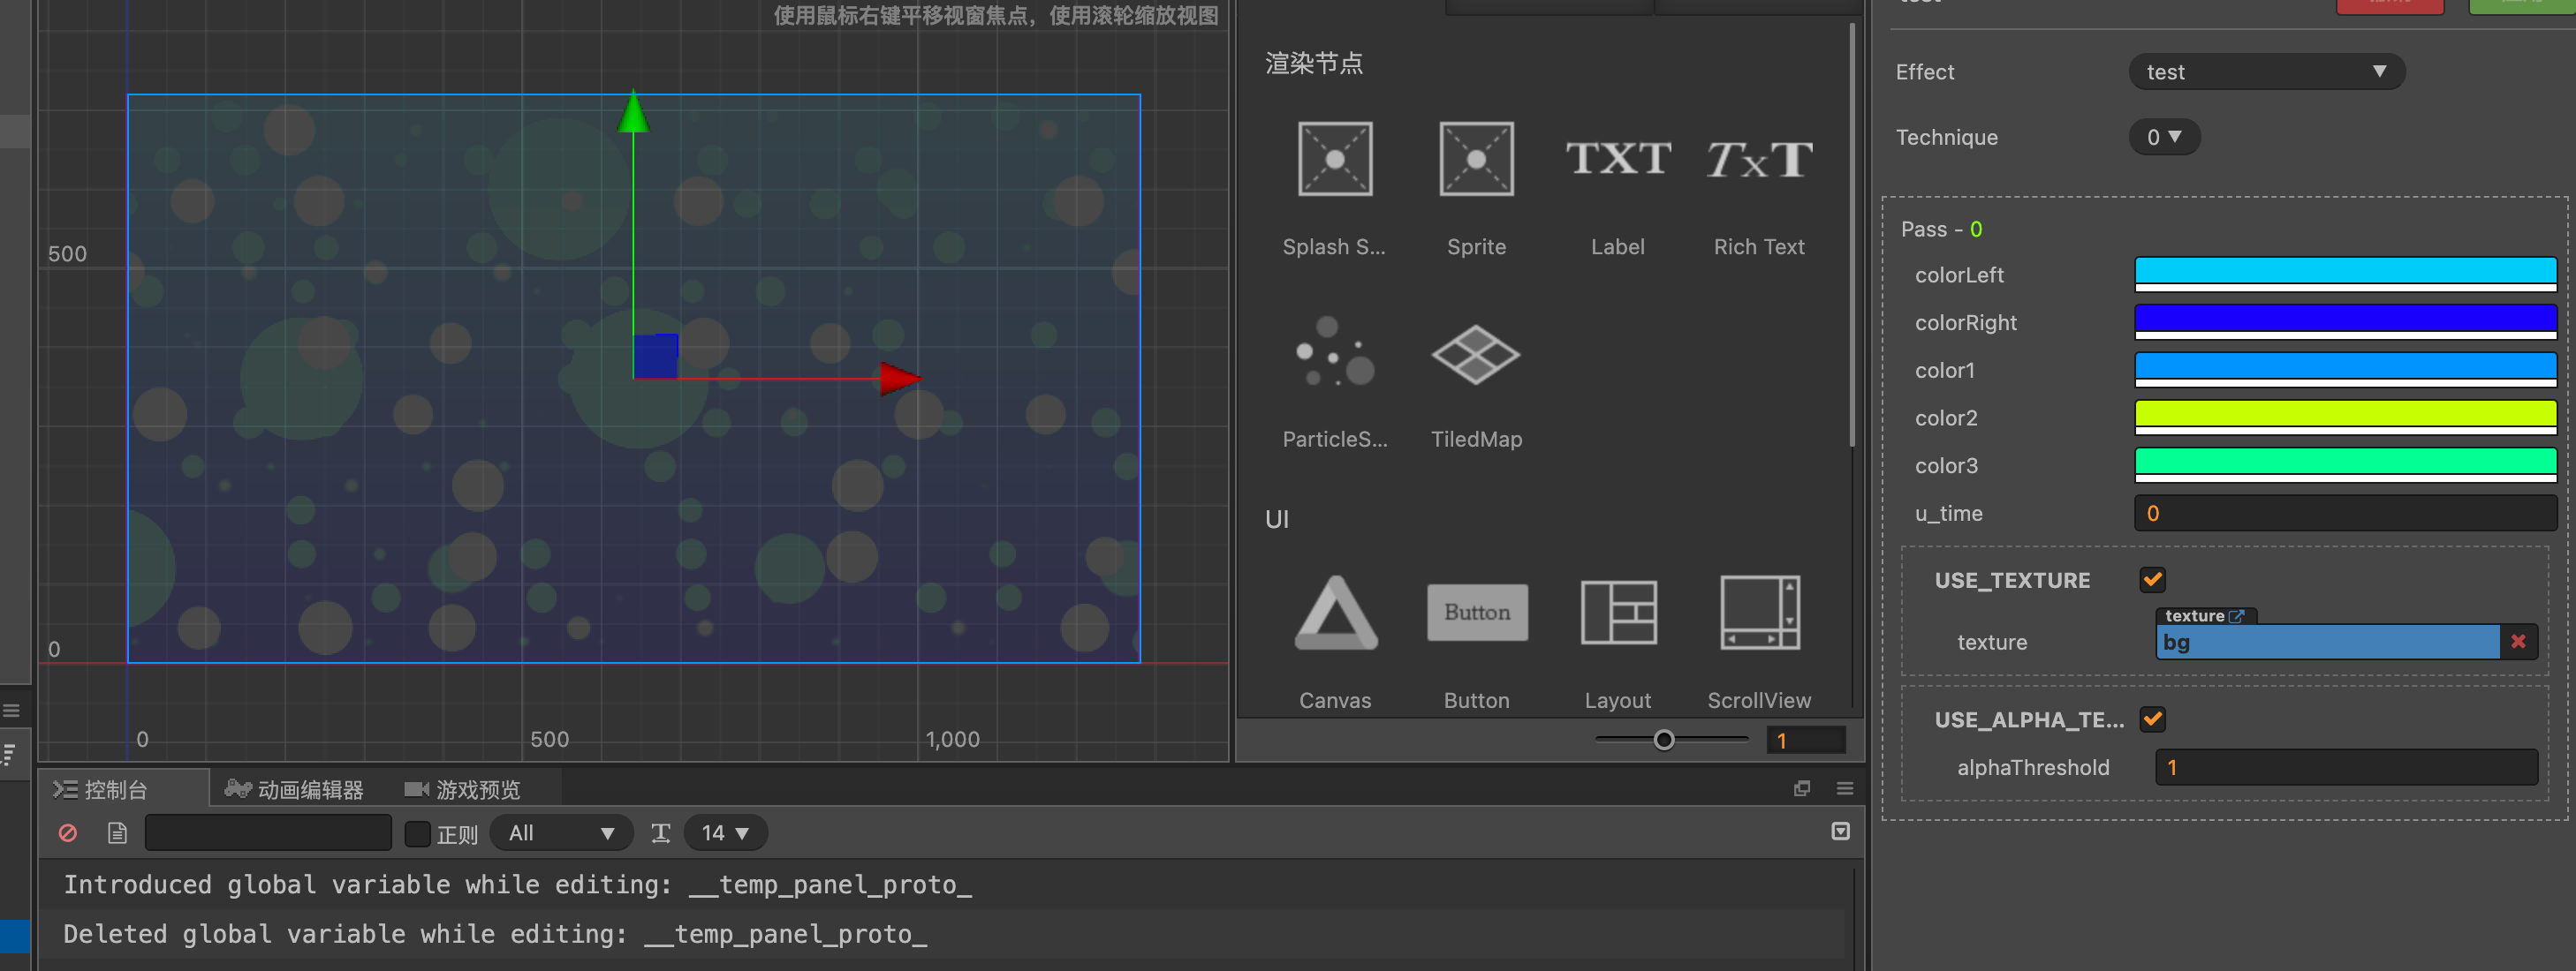Clear the console with red circle icon
Image resolution: width=2576 pixels, height=971 pixels.
click(68, 832)
